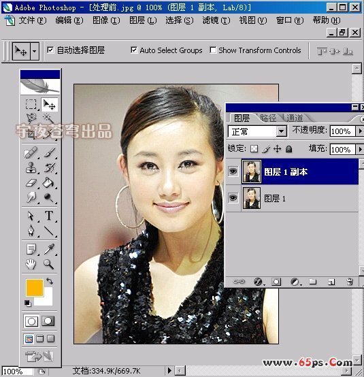Create a new layer group folder

[313, 282]
